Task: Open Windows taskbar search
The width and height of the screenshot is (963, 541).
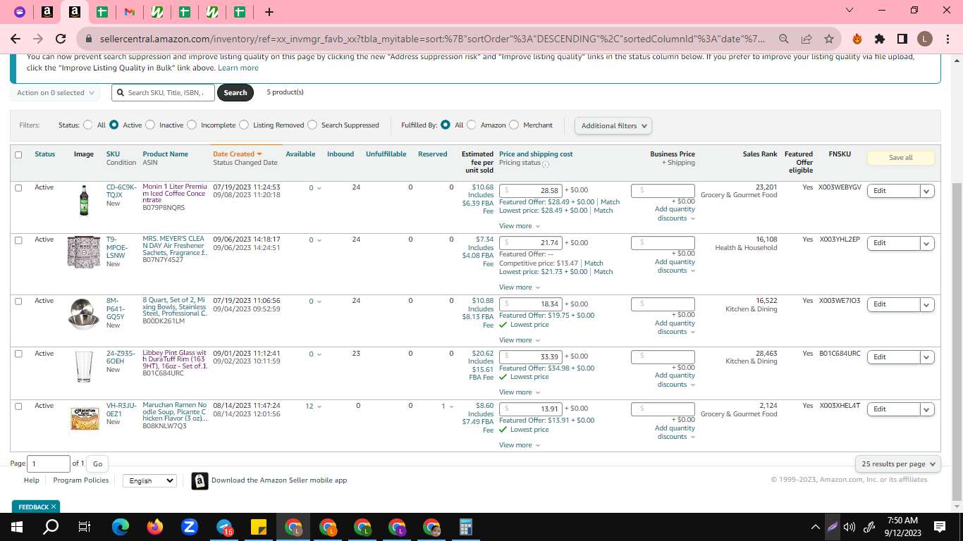Action: (x=51, y=526)
